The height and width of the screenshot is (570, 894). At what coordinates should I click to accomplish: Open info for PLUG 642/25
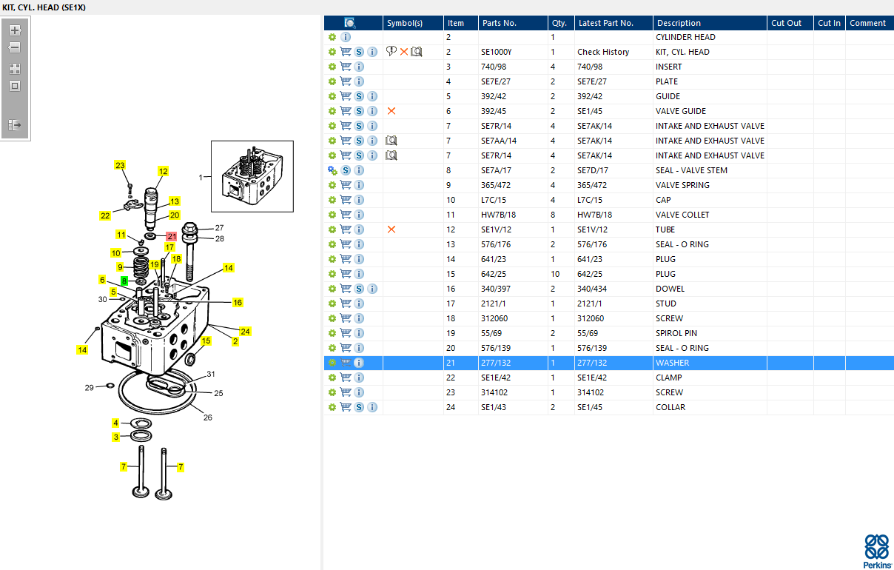point(359,274)
